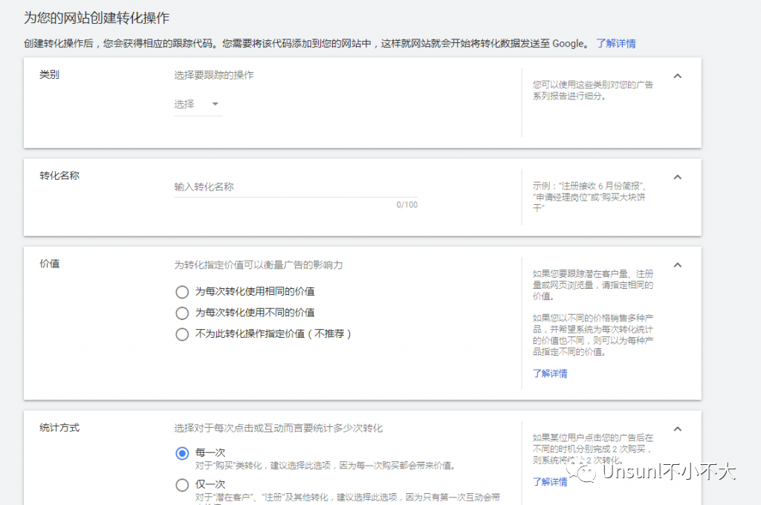The image size is (761, 505).
Task: Select 为每次转化使用不同的价值 radio option
Action: pyautogui.click(x=182, y=313)
